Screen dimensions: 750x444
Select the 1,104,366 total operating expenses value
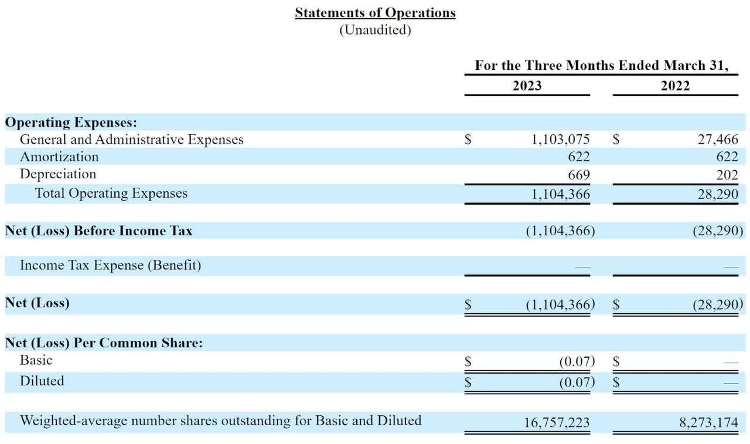point(561,194)
